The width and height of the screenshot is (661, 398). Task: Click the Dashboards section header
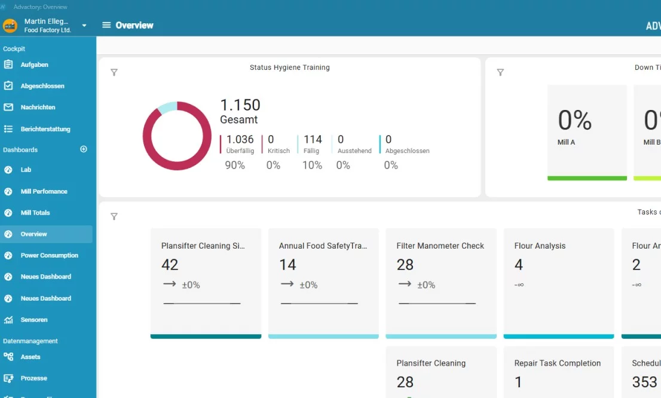[x=20, y=149]
